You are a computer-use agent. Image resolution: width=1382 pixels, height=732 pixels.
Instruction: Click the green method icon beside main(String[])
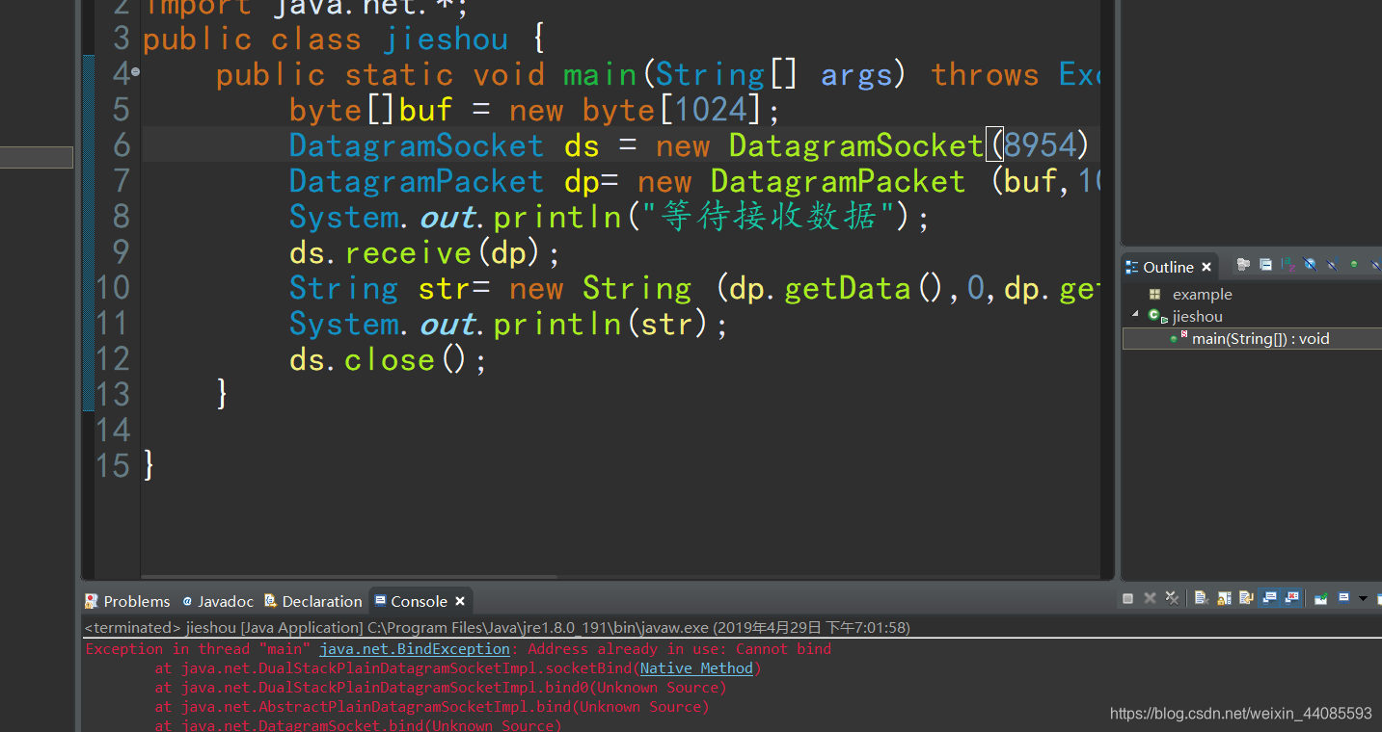click(1174, 339)
